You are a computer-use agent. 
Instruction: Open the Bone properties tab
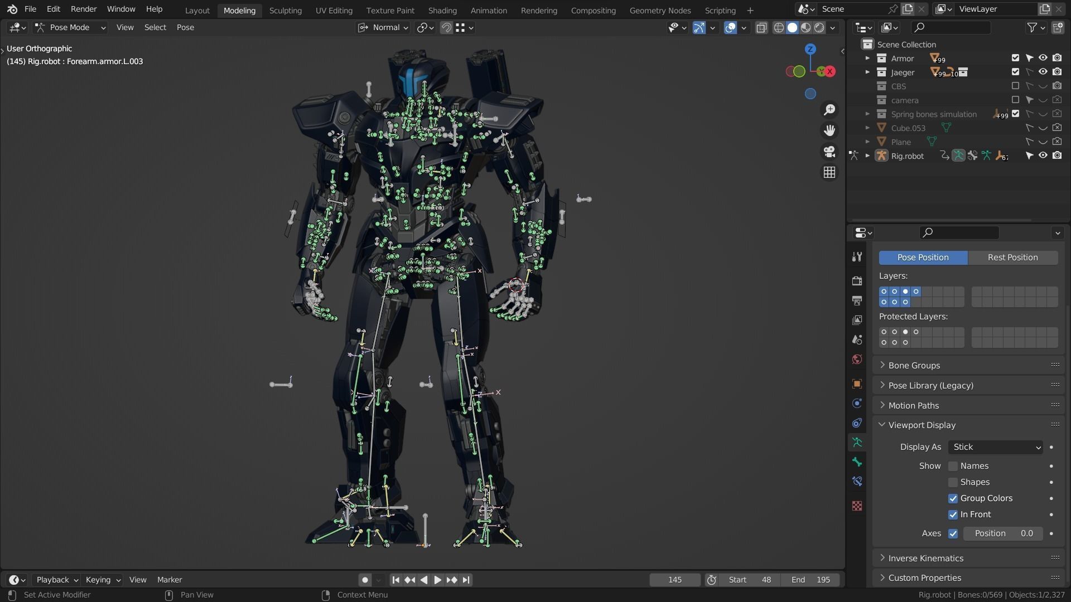857,462
